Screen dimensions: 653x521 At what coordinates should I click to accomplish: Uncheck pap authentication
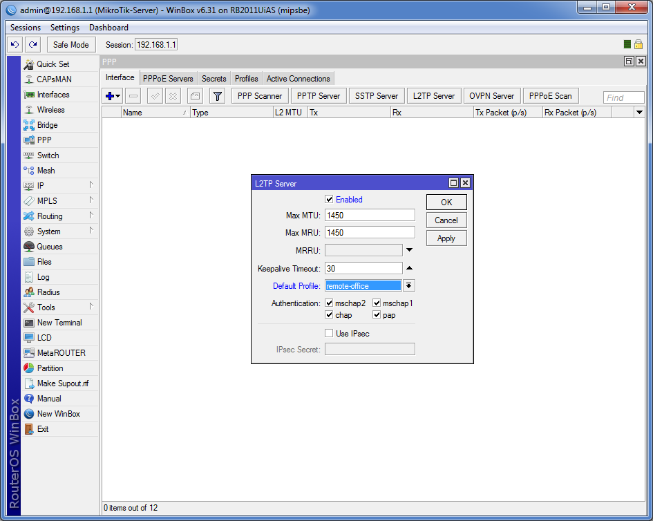point(377,314)
